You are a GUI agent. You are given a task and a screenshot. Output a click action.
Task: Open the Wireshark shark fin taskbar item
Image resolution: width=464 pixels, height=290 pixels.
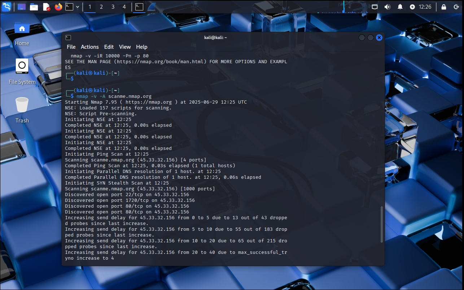point(152,7)
